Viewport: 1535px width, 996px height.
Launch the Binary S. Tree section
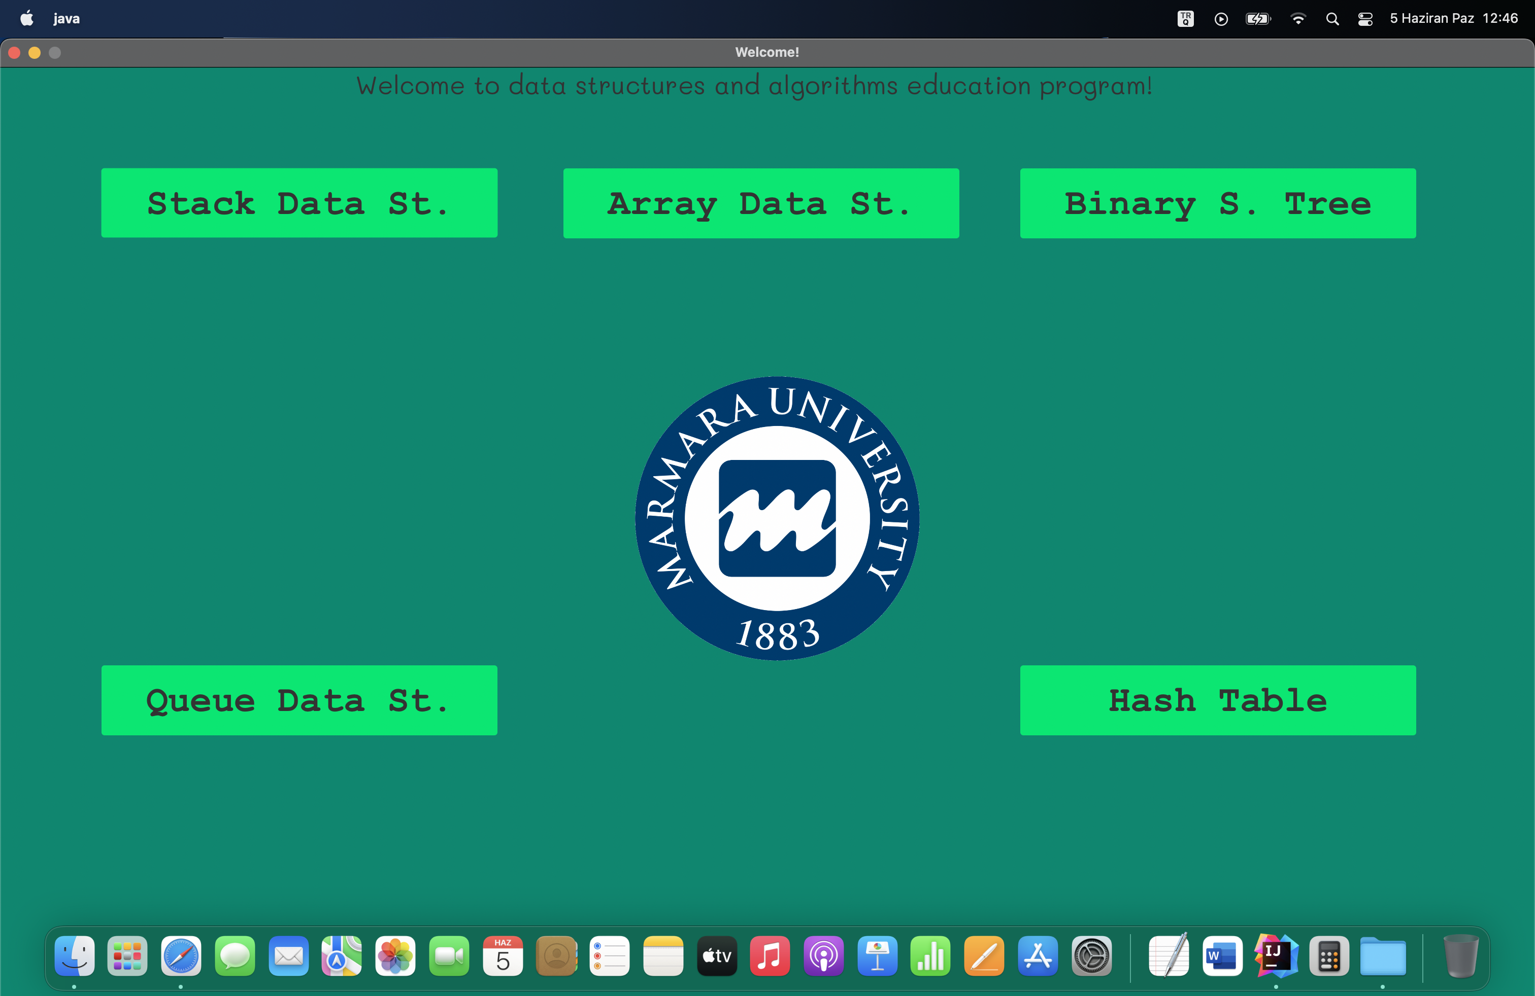1218,203
